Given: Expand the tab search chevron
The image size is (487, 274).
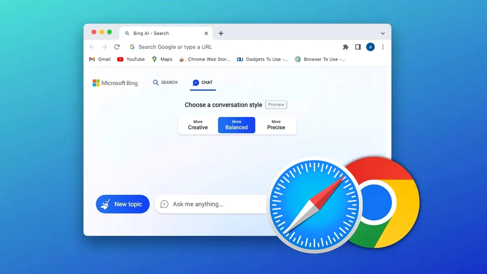Looking at the screenshot, I should click(383, 34).
